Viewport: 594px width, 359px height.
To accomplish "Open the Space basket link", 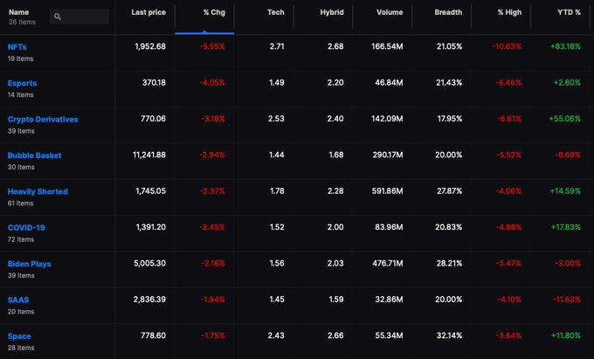I will point(19,336).
